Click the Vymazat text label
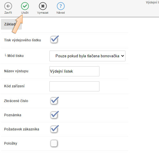 click(x=43, y=13)
